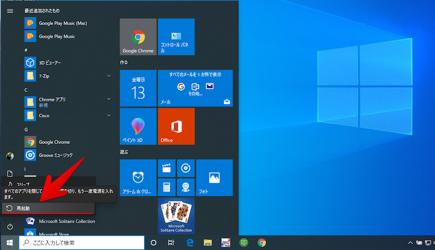Expand the 7-Zip folder in app list
The width and height of the screenshot is (435, 250).
point(109,76)
